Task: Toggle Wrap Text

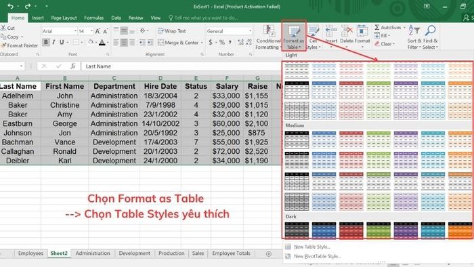Action: (x=172, y=31)
